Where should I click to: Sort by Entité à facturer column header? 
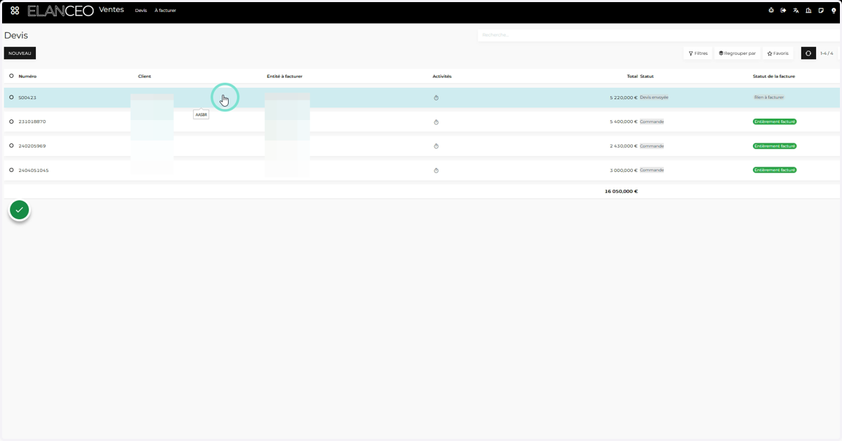click(x=285, y=76)
